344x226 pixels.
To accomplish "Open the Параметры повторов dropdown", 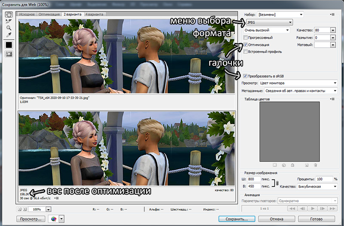I will point(307,201).
